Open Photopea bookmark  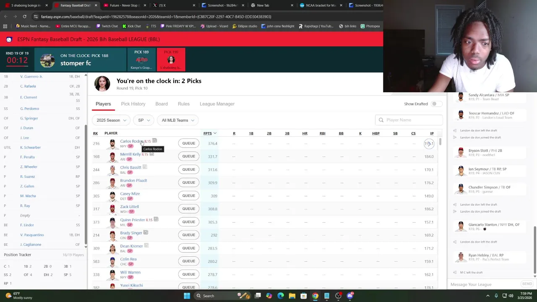point(370,26)
